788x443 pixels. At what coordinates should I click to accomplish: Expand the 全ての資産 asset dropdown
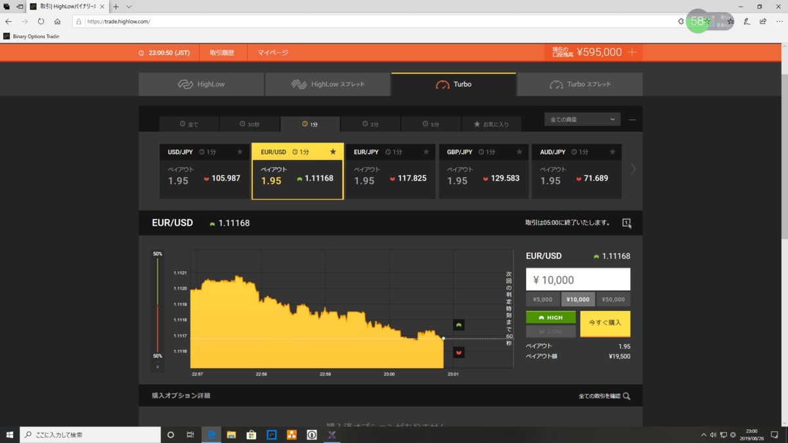point(582,119)
